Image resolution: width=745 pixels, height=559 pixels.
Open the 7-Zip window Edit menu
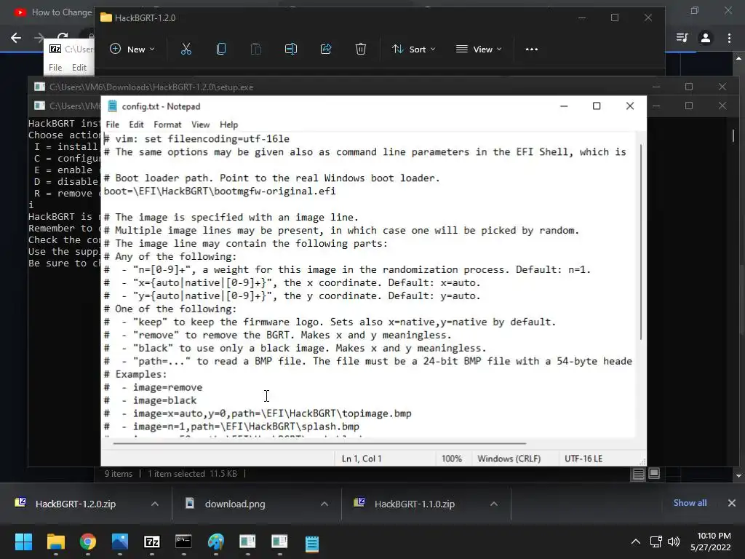click(79, 68)
